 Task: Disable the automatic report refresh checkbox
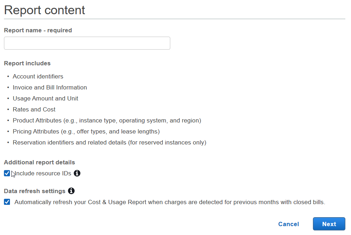(7, 202)
